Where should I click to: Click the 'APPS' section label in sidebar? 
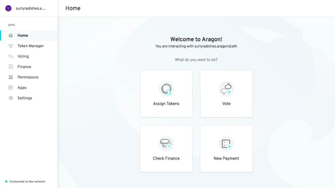11,25
